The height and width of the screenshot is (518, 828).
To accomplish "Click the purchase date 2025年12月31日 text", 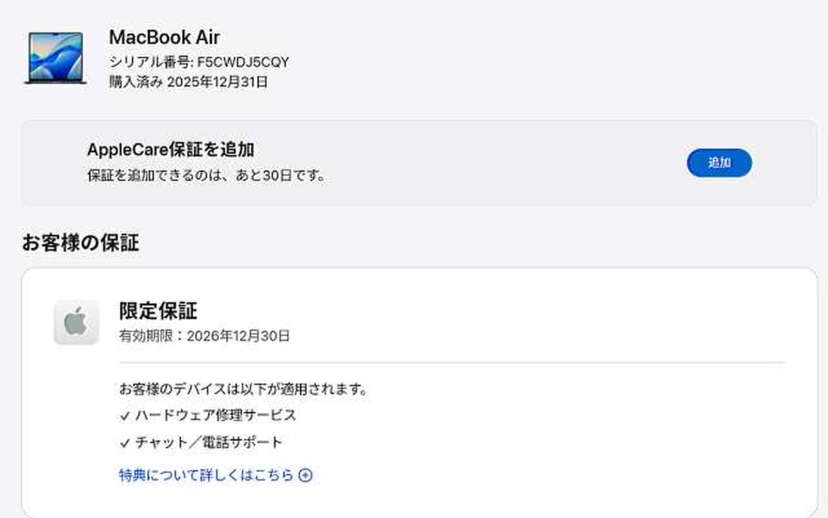I will pos(217,82).
